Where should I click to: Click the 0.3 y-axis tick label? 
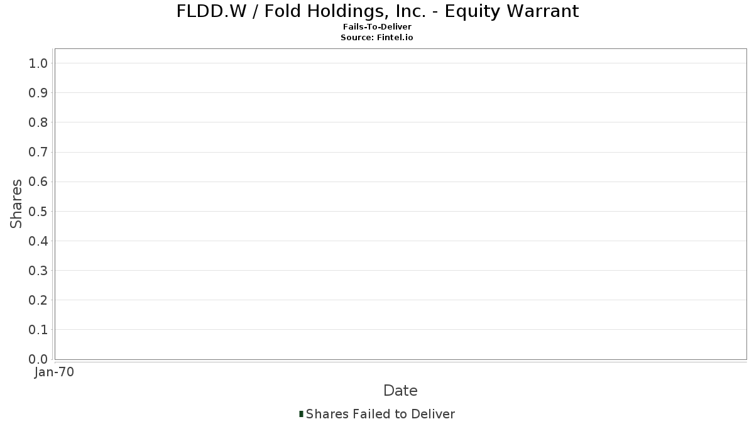tap(38, 271)
